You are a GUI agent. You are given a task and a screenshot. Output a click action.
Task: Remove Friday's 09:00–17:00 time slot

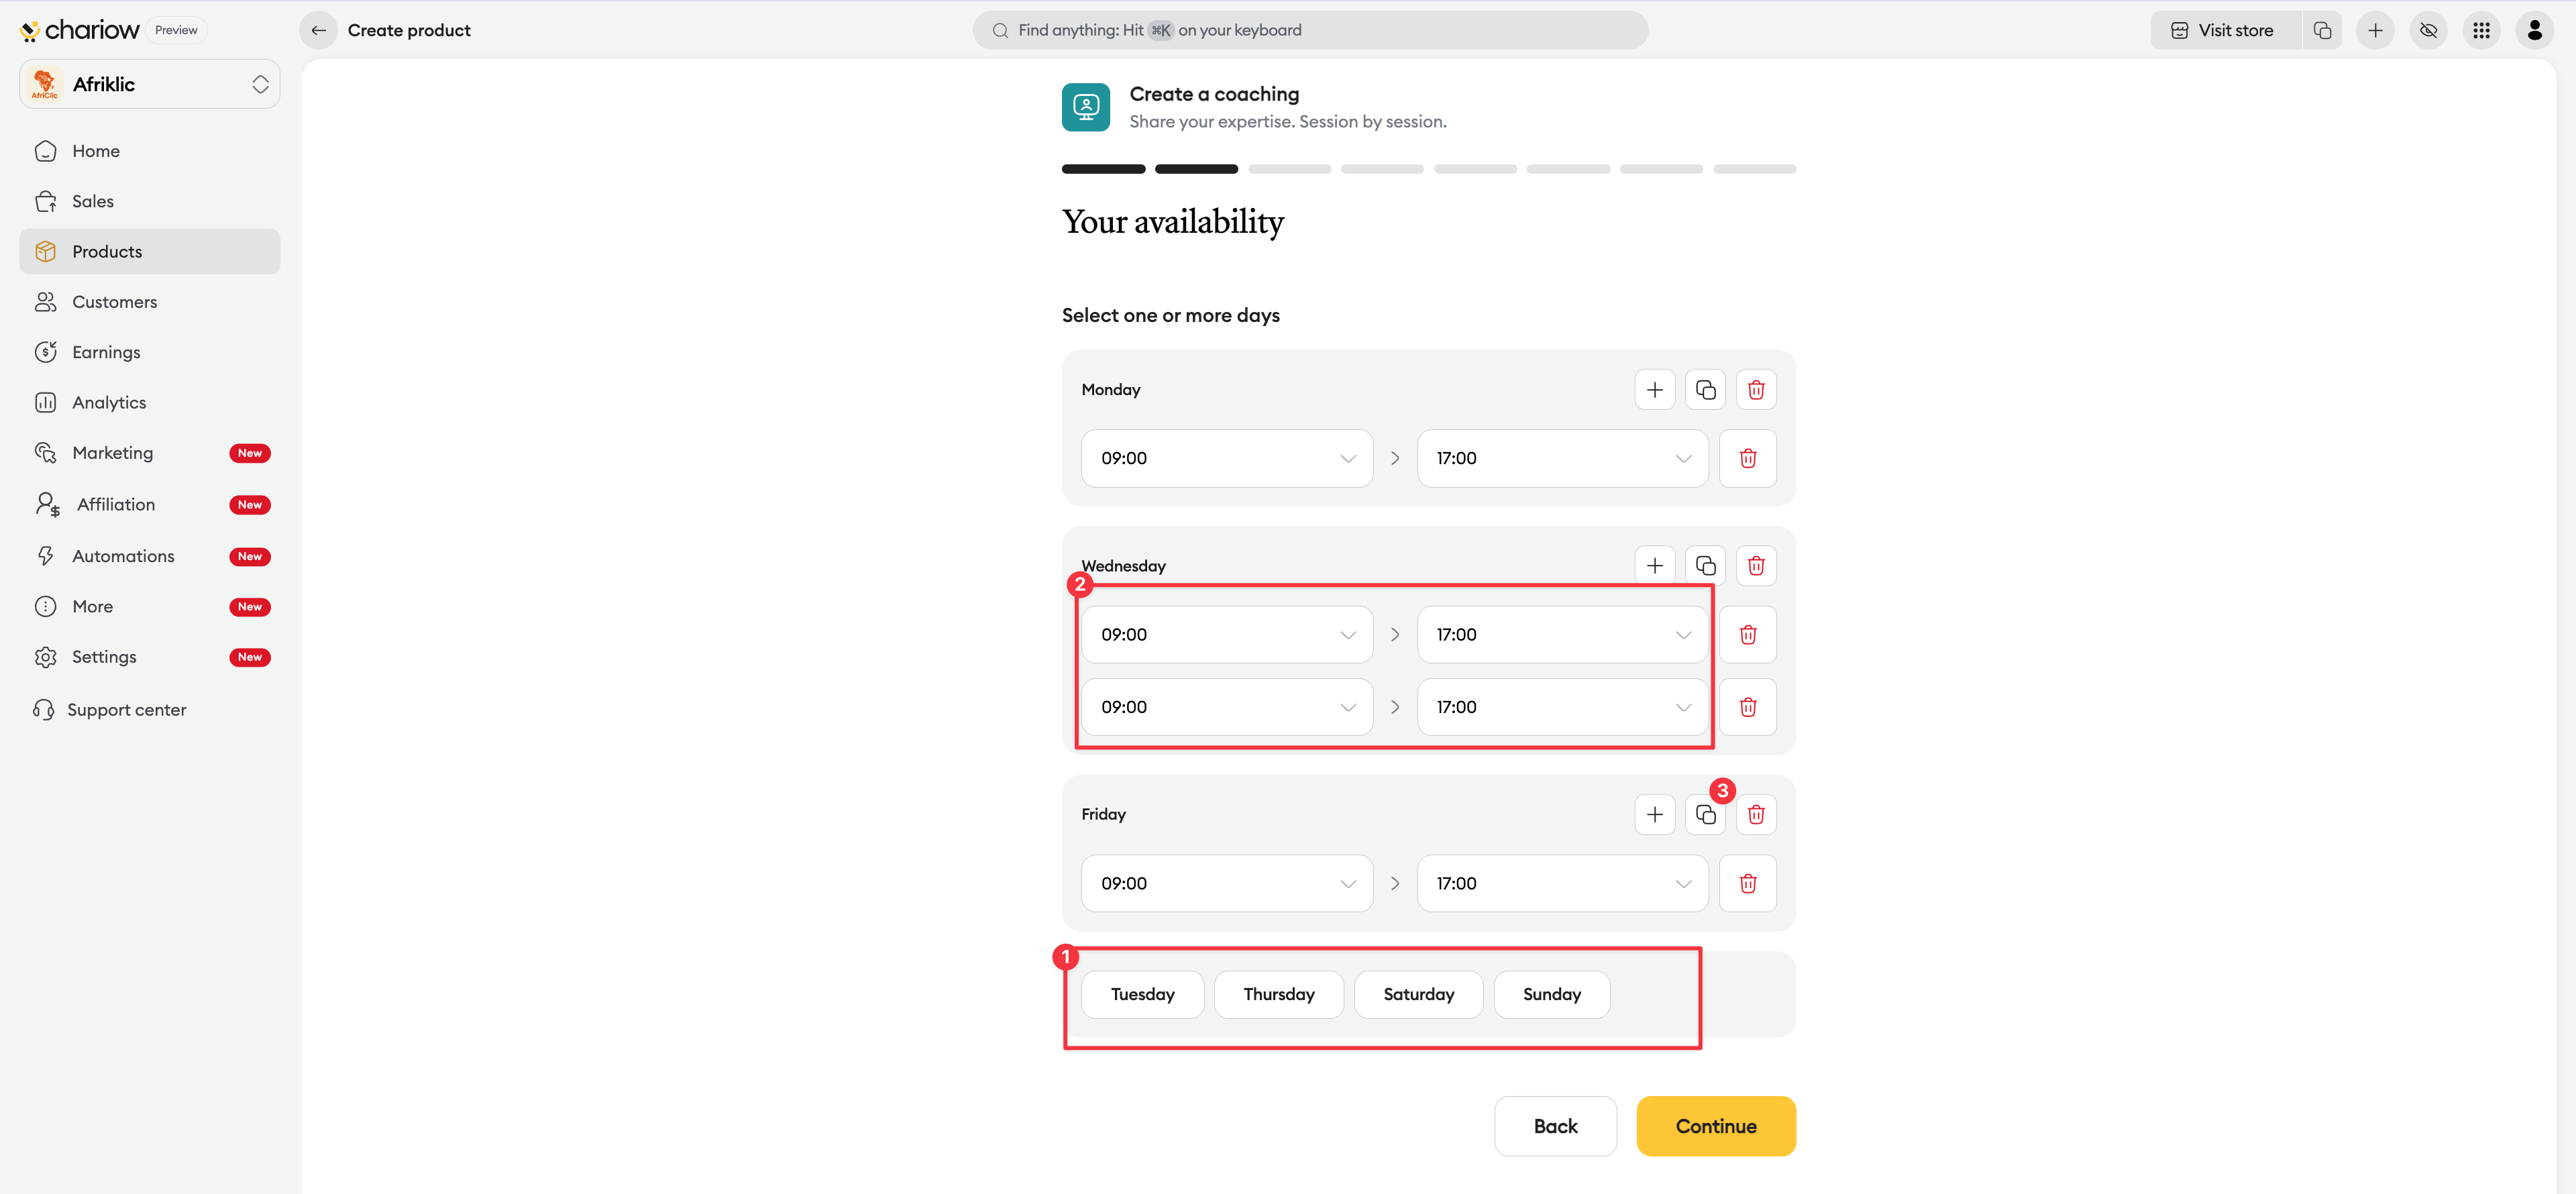pyautogui.click(x=1747, y=883)
